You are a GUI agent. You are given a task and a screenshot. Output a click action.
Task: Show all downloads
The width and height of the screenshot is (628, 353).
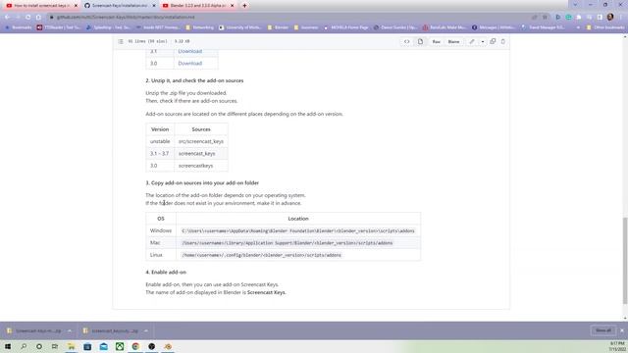pos(603,330)
